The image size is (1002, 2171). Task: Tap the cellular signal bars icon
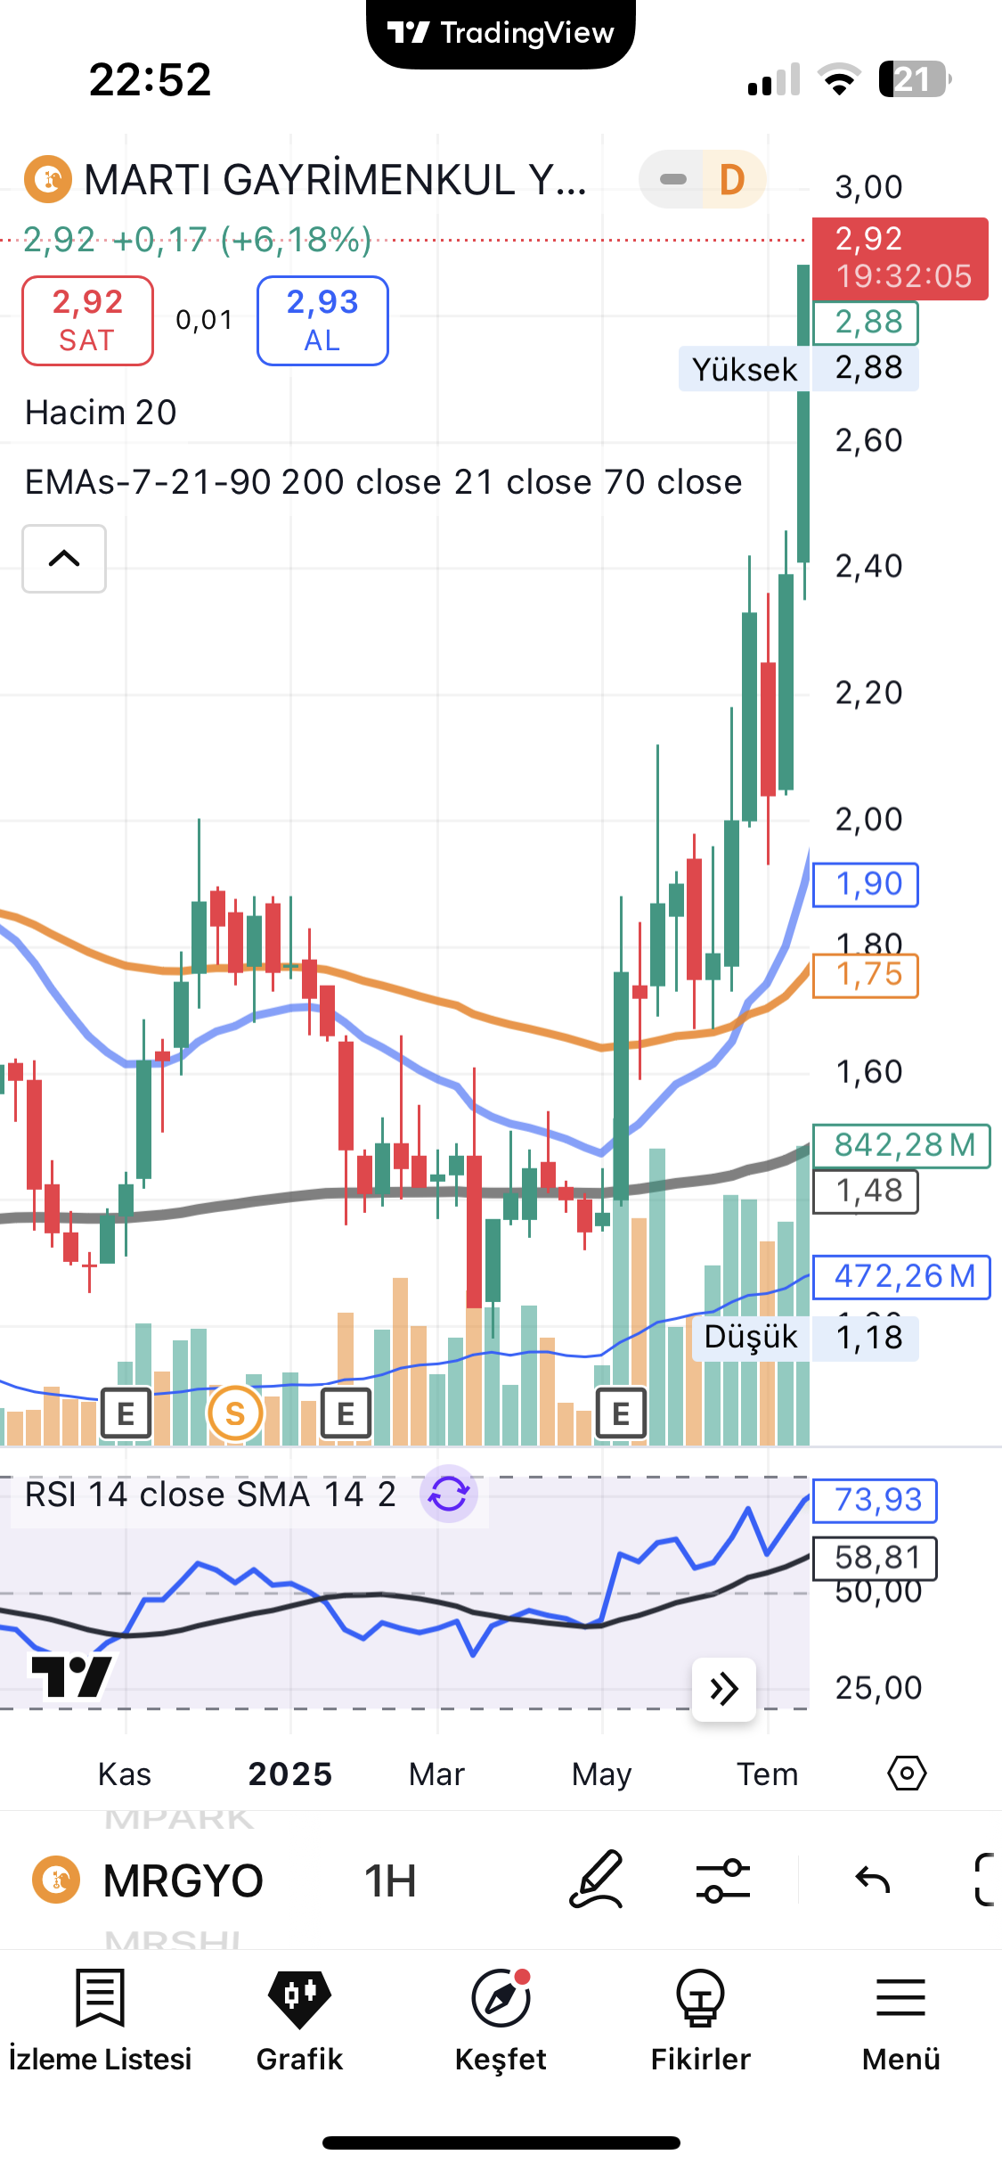tap(774, 79)
